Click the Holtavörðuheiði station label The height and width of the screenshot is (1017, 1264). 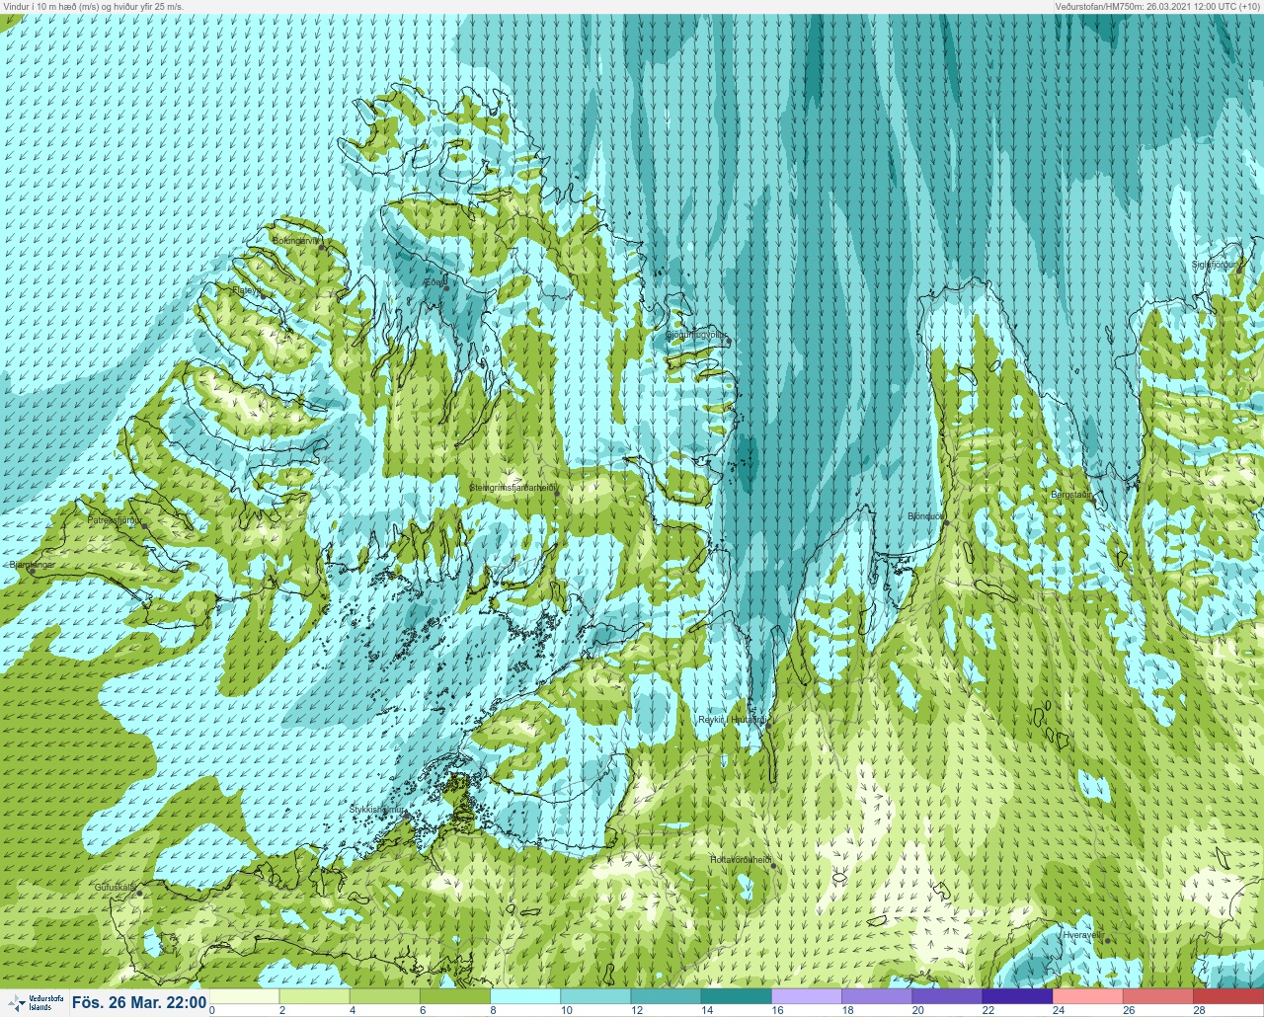coord(741,860)
